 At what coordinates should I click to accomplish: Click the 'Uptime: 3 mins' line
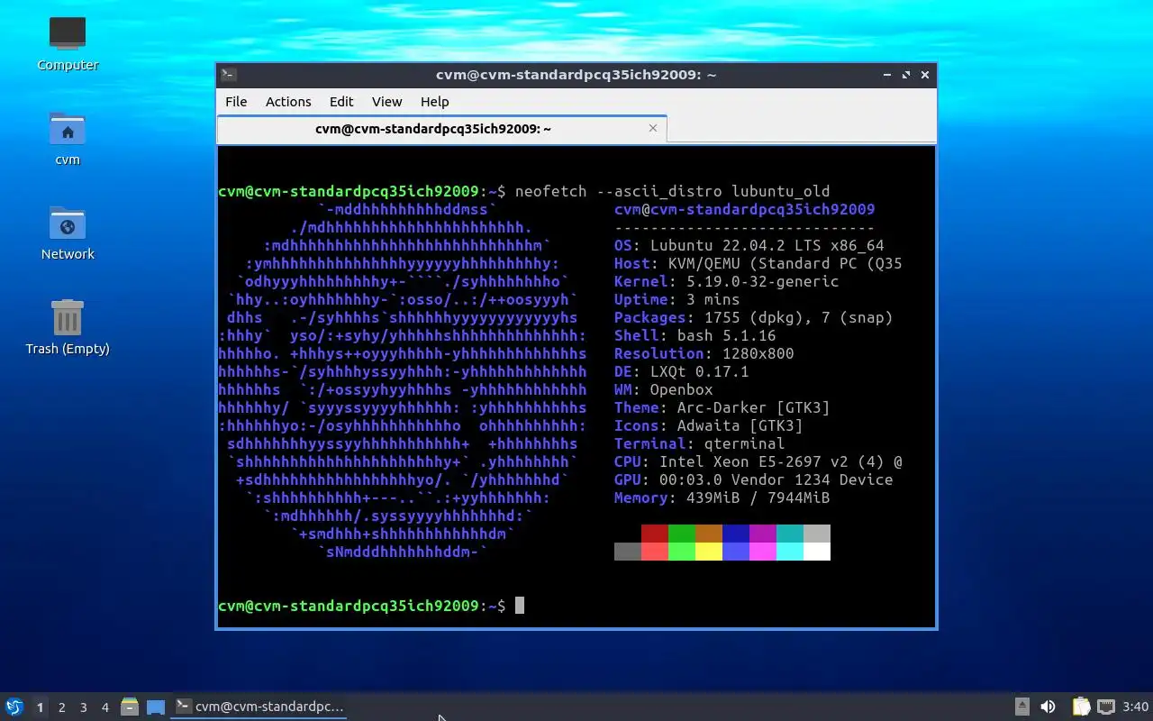coord(677,299)
